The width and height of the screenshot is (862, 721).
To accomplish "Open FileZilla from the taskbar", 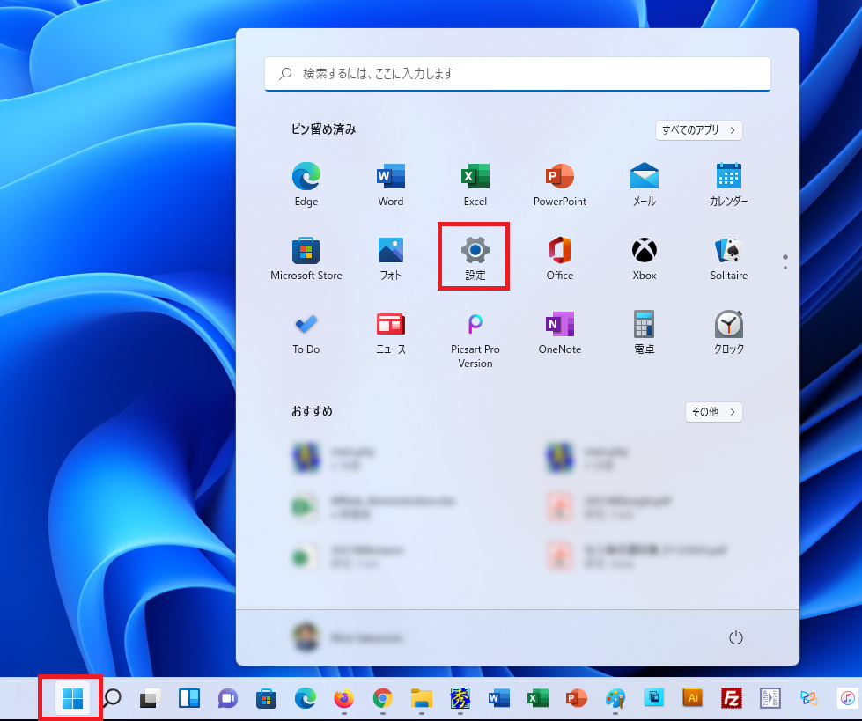I will (732, 698).
